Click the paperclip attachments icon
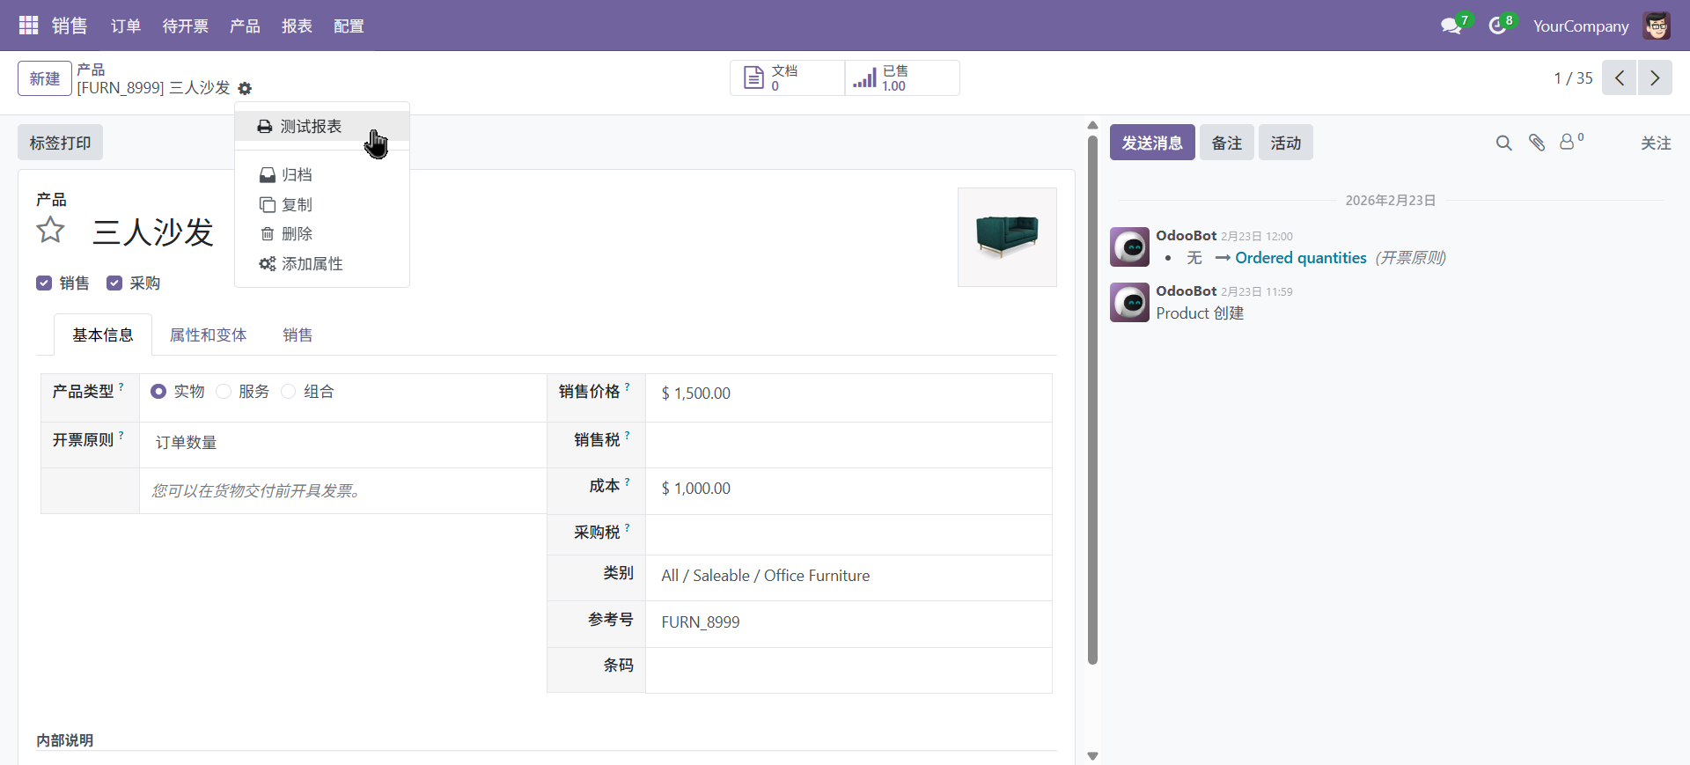 pos(1537,143)
